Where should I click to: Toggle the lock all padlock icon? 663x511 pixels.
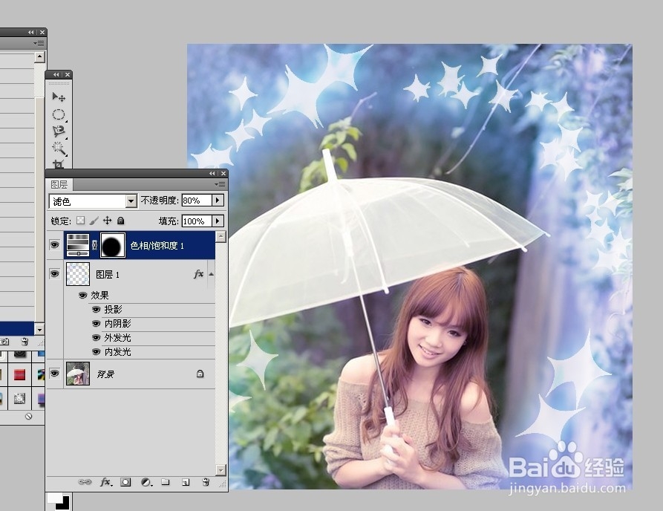pos(120,221)
